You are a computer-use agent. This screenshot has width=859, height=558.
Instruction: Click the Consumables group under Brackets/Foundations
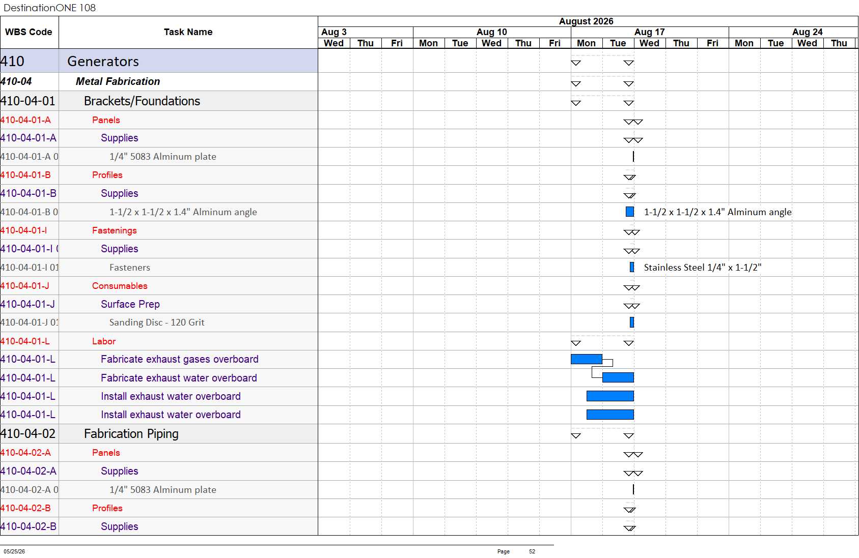tap(120, 286)
